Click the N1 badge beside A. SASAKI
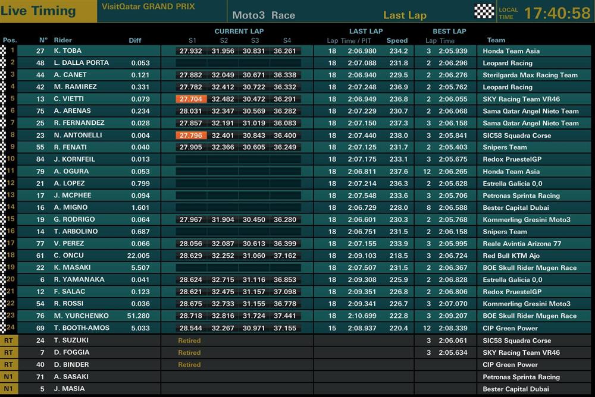The image size is (595, 397). (x=8, y=377)
